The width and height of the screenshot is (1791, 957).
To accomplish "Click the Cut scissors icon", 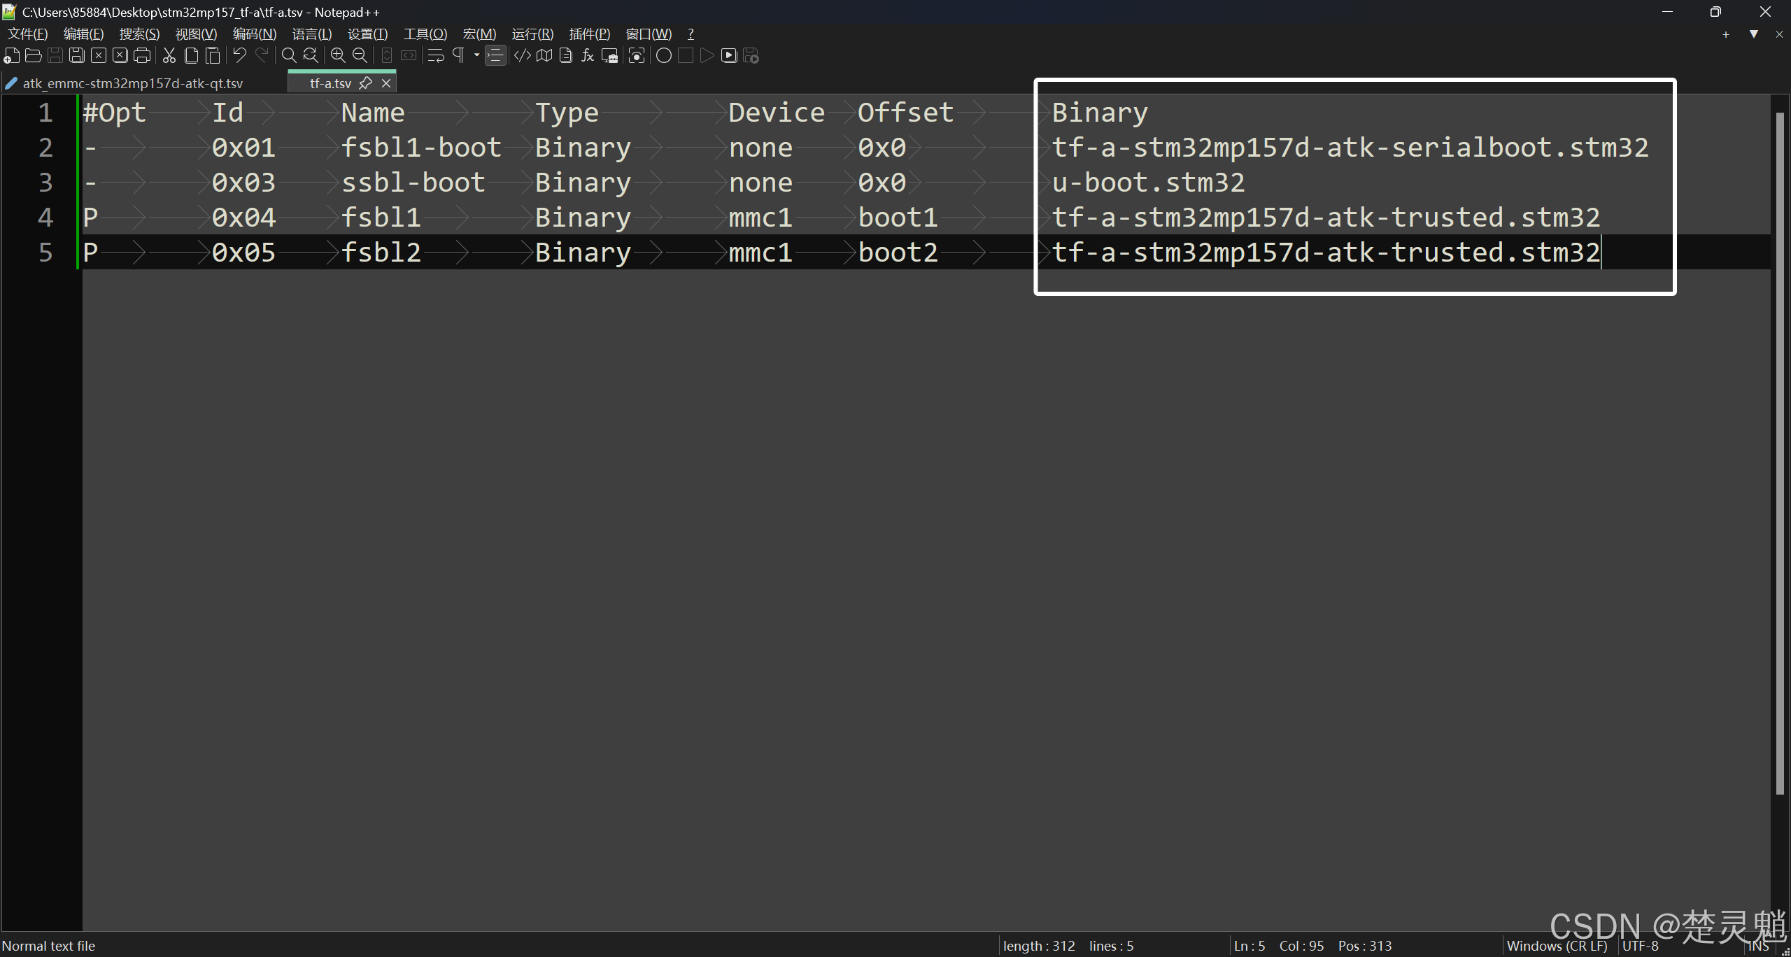I will click(169, 56).
